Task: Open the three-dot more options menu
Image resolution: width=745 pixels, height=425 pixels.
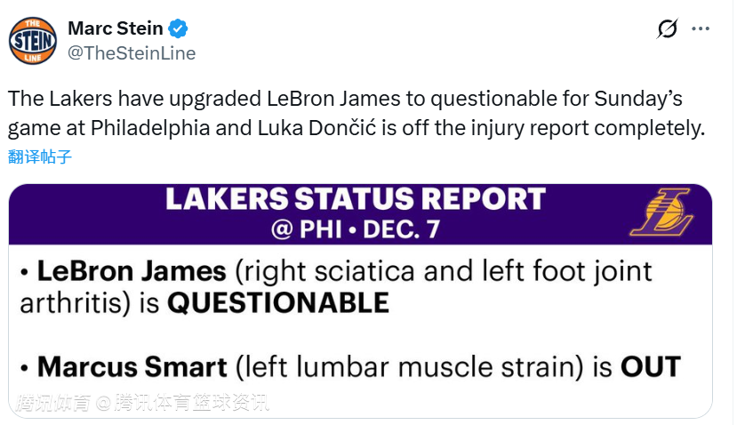Action: tap(701, 29)
